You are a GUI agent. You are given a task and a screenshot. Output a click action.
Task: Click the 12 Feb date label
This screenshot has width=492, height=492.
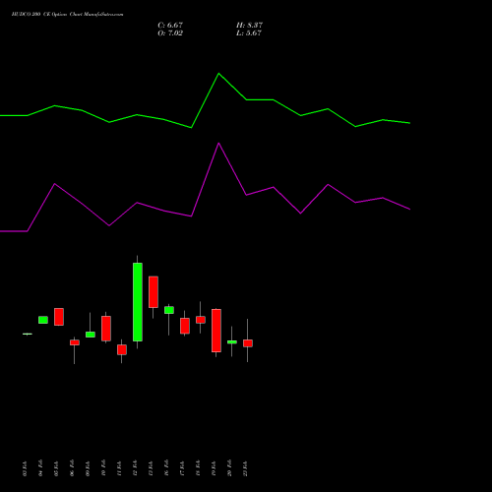(x=135, y=468)
